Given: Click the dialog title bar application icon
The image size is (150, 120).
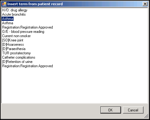Looking at the screenshot, I should click(x=4, y=4).
